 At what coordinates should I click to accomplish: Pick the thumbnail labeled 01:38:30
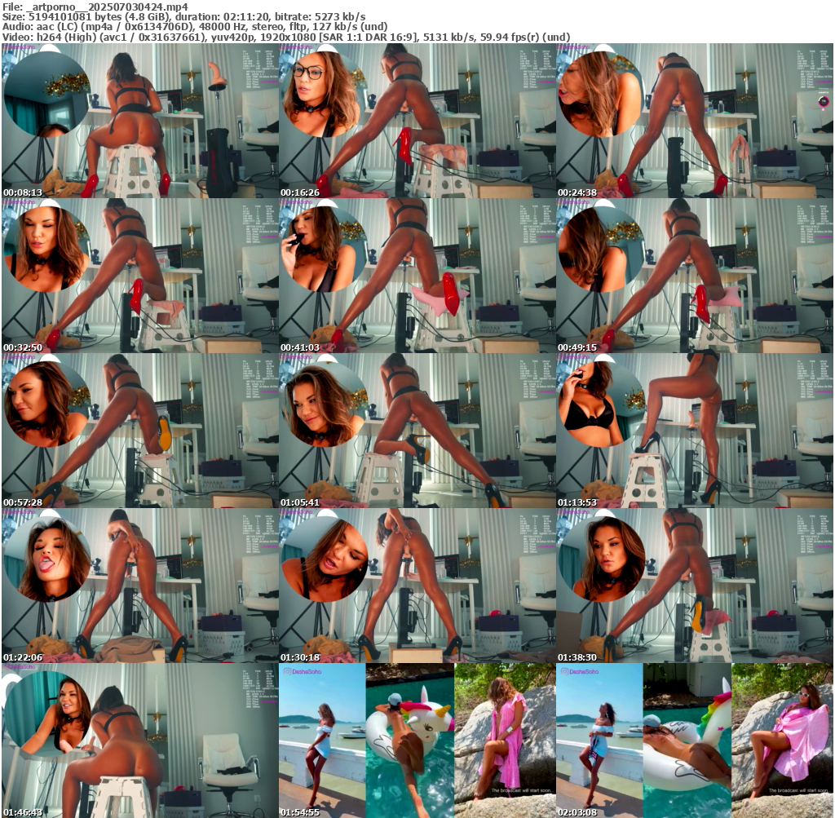coord(695,586)
